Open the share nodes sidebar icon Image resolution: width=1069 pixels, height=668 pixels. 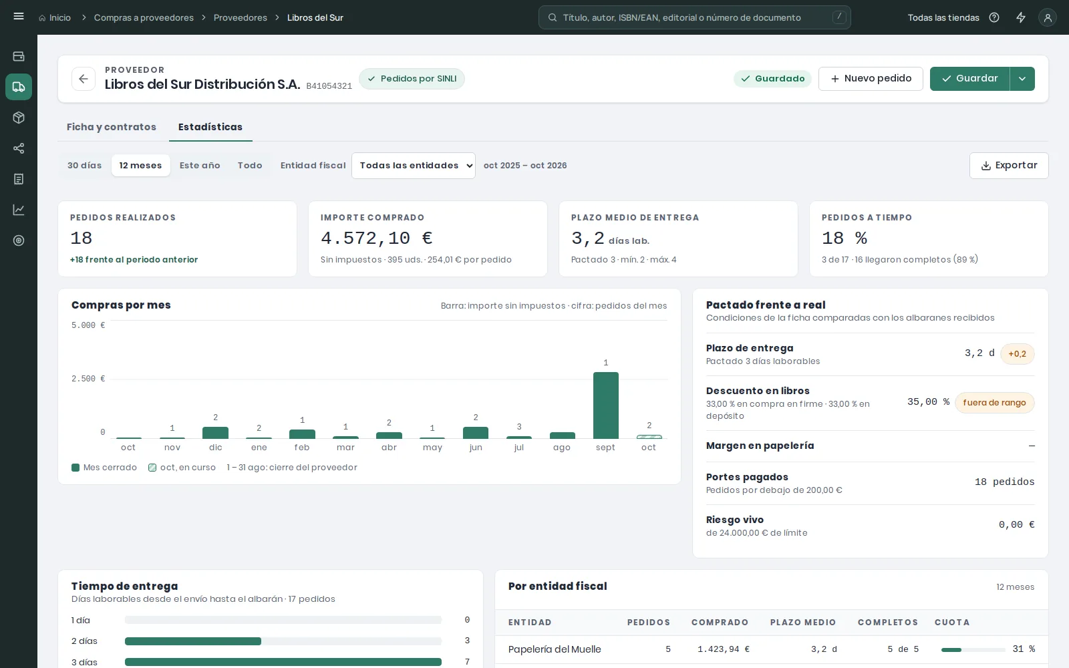(19, 148)
